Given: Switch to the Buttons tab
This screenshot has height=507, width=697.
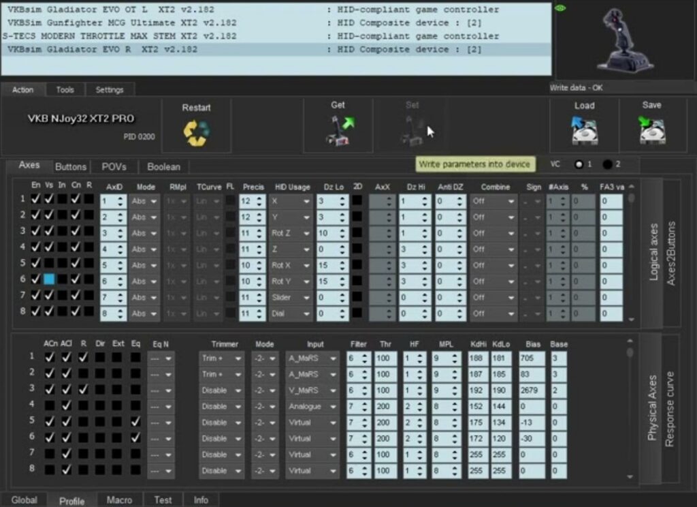Looking at the screenshot, I should [x=70, y=166].
